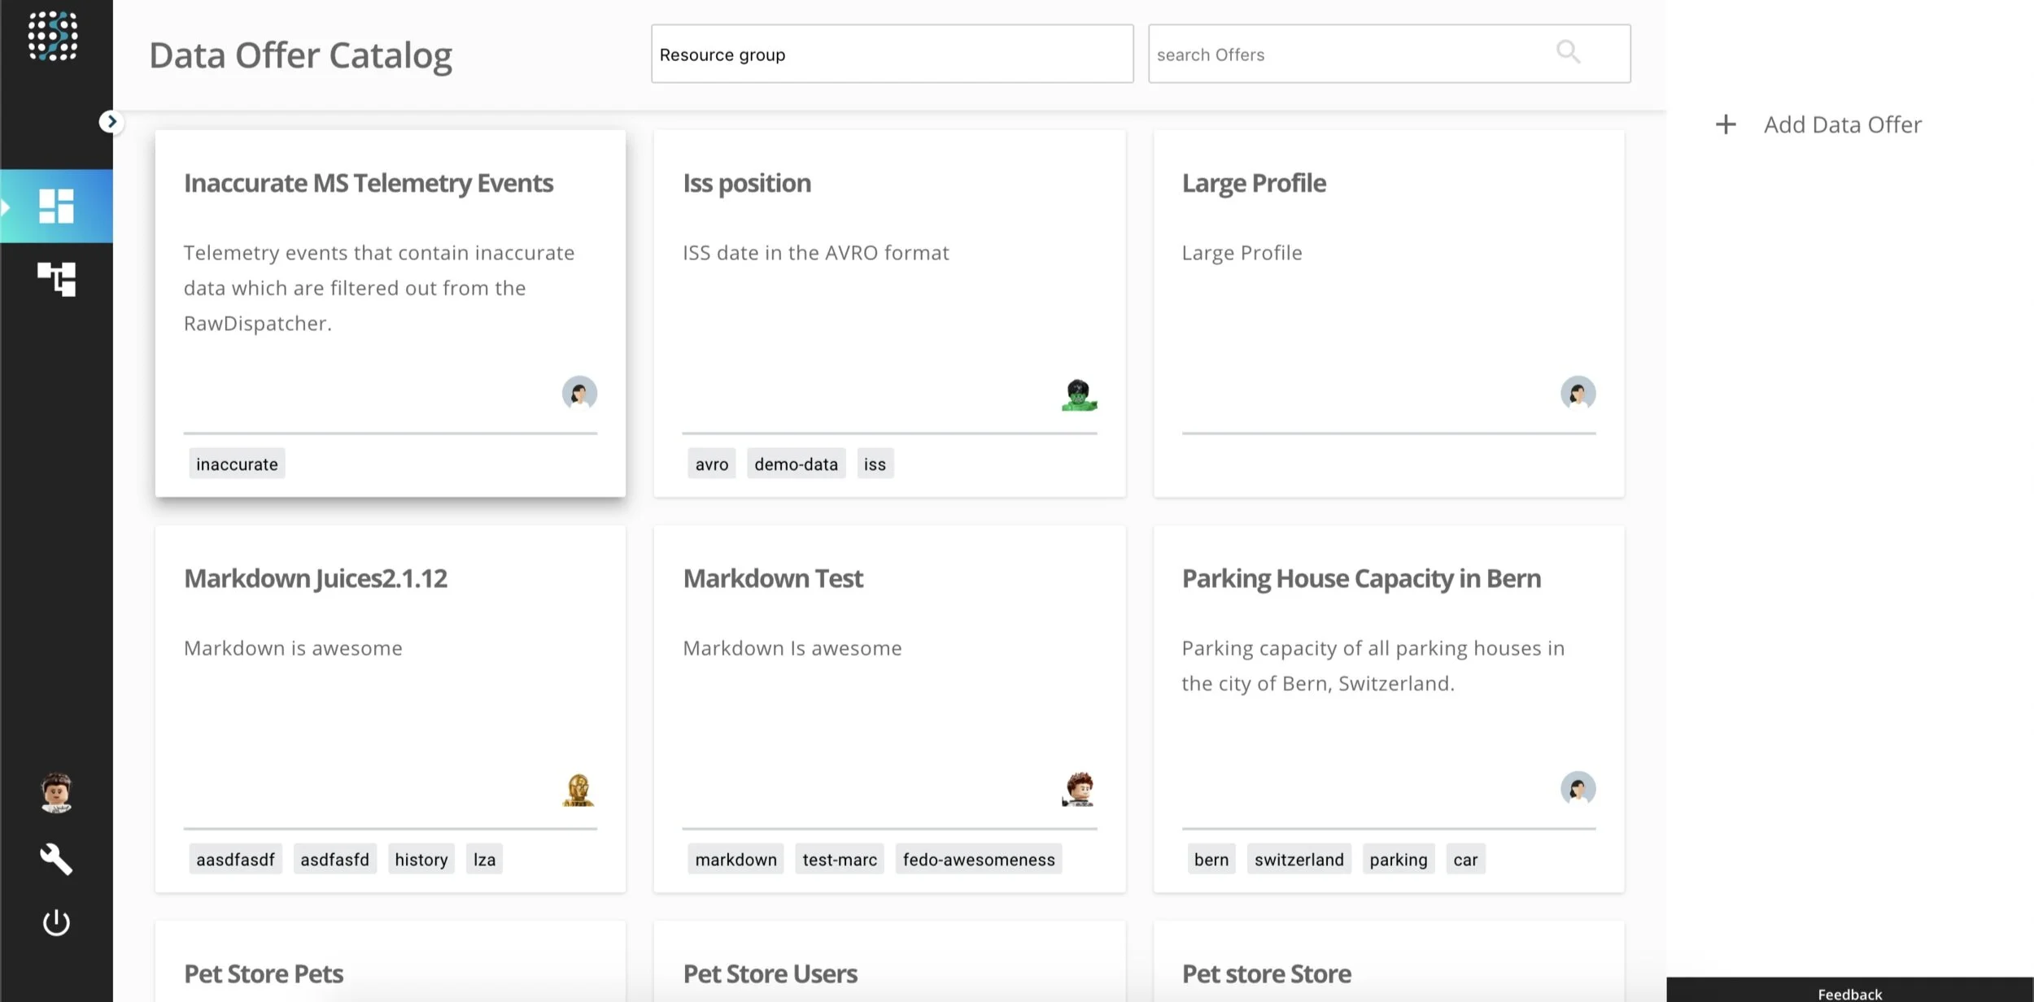The width and height of the screenshot is (2034, 1002).
Task: Open the Pet Store Users offer
Action: pyautogui.click(x=770, y=974)
